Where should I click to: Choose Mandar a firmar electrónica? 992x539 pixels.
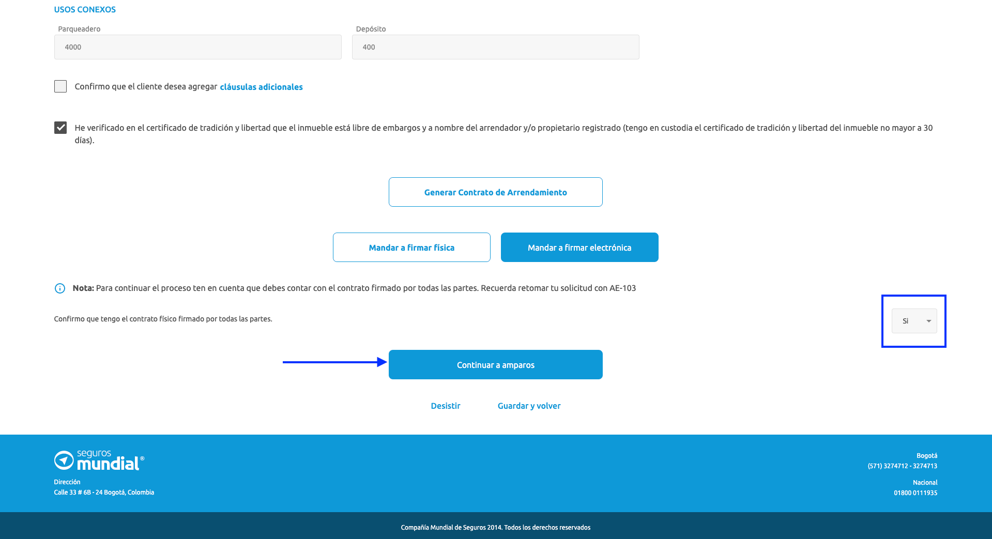pyautogui.click(x=579, y=248)
